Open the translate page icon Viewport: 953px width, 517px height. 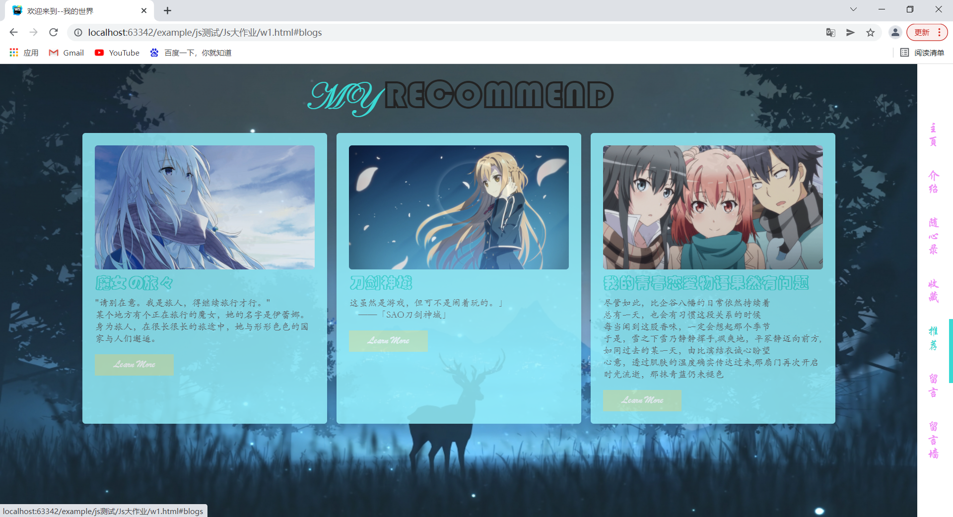pos(830,32)
